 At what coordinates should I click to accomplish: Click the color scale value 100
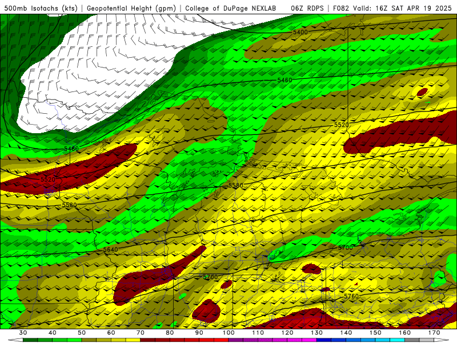[228, 333]
